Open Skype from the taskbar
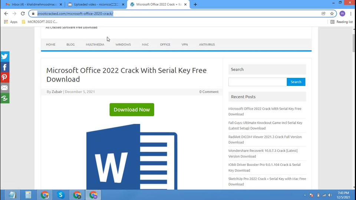The width and height of the screenshot is (356, 200). tap(60, 195)
